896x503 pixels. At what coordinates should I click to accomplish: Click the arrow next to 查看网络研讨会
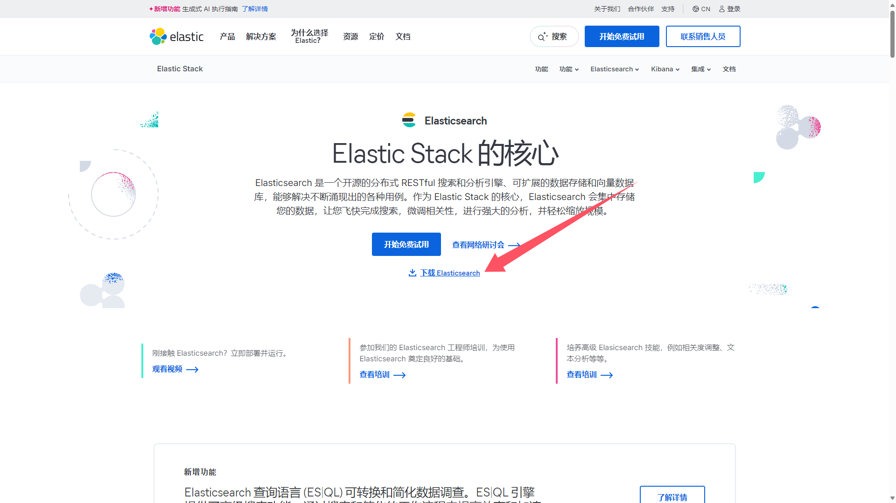tap(514, 245)
